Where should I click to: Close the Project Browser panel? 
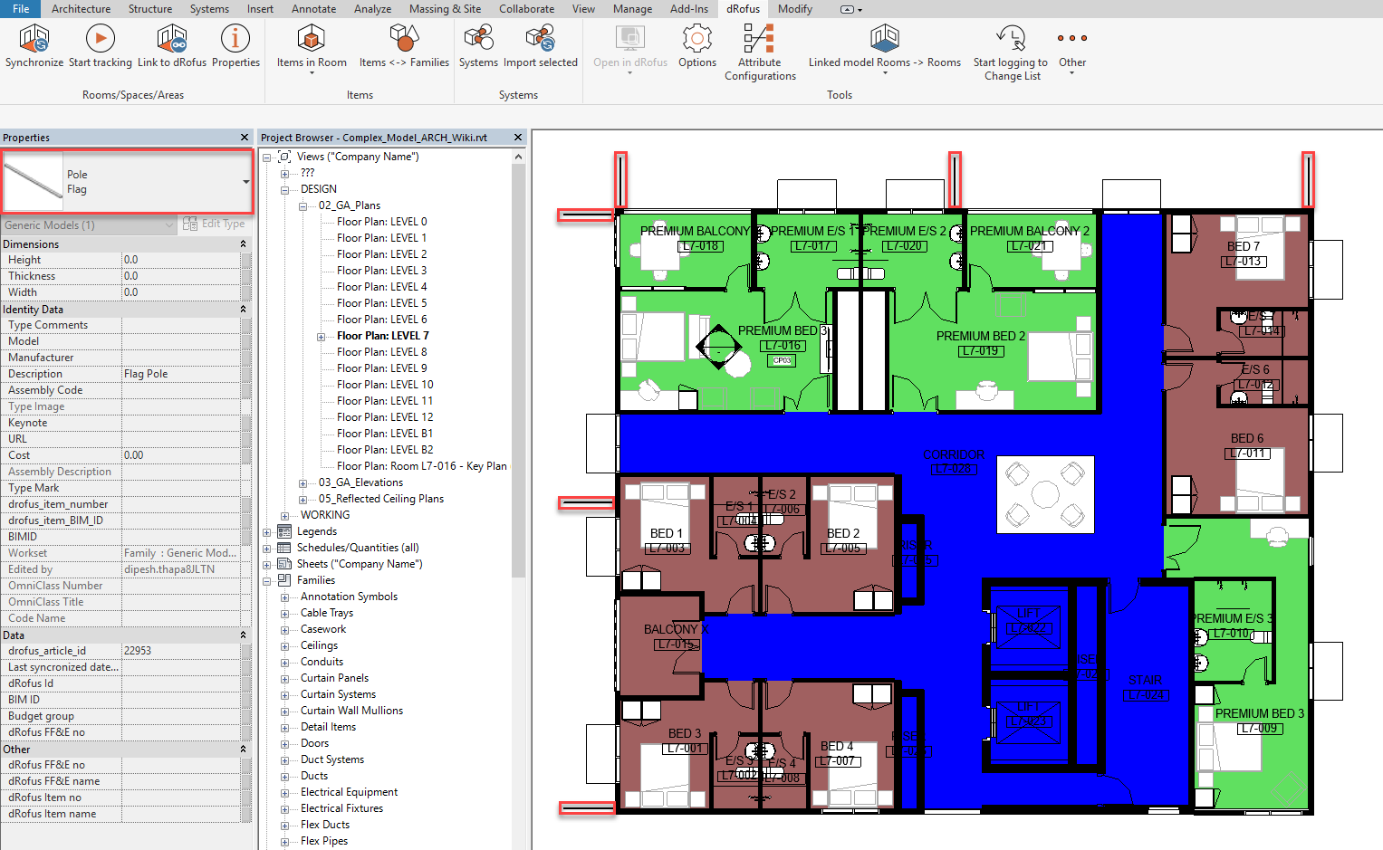[518, 138]
